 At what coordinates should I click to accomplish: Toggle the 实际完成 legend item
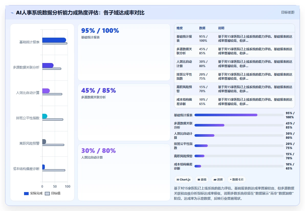[x=33, y=193]
